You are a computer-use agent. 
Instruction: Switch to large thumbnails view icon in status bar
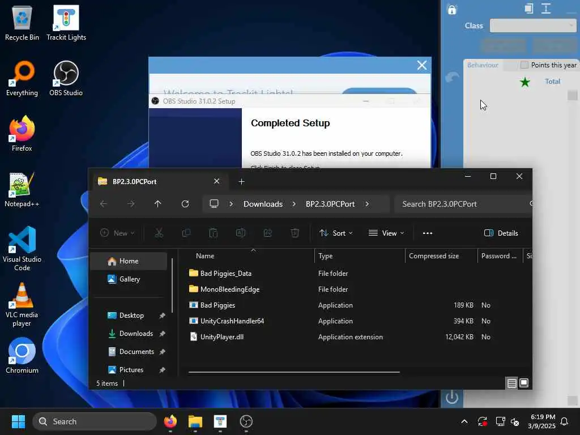[x=524, y=383]
